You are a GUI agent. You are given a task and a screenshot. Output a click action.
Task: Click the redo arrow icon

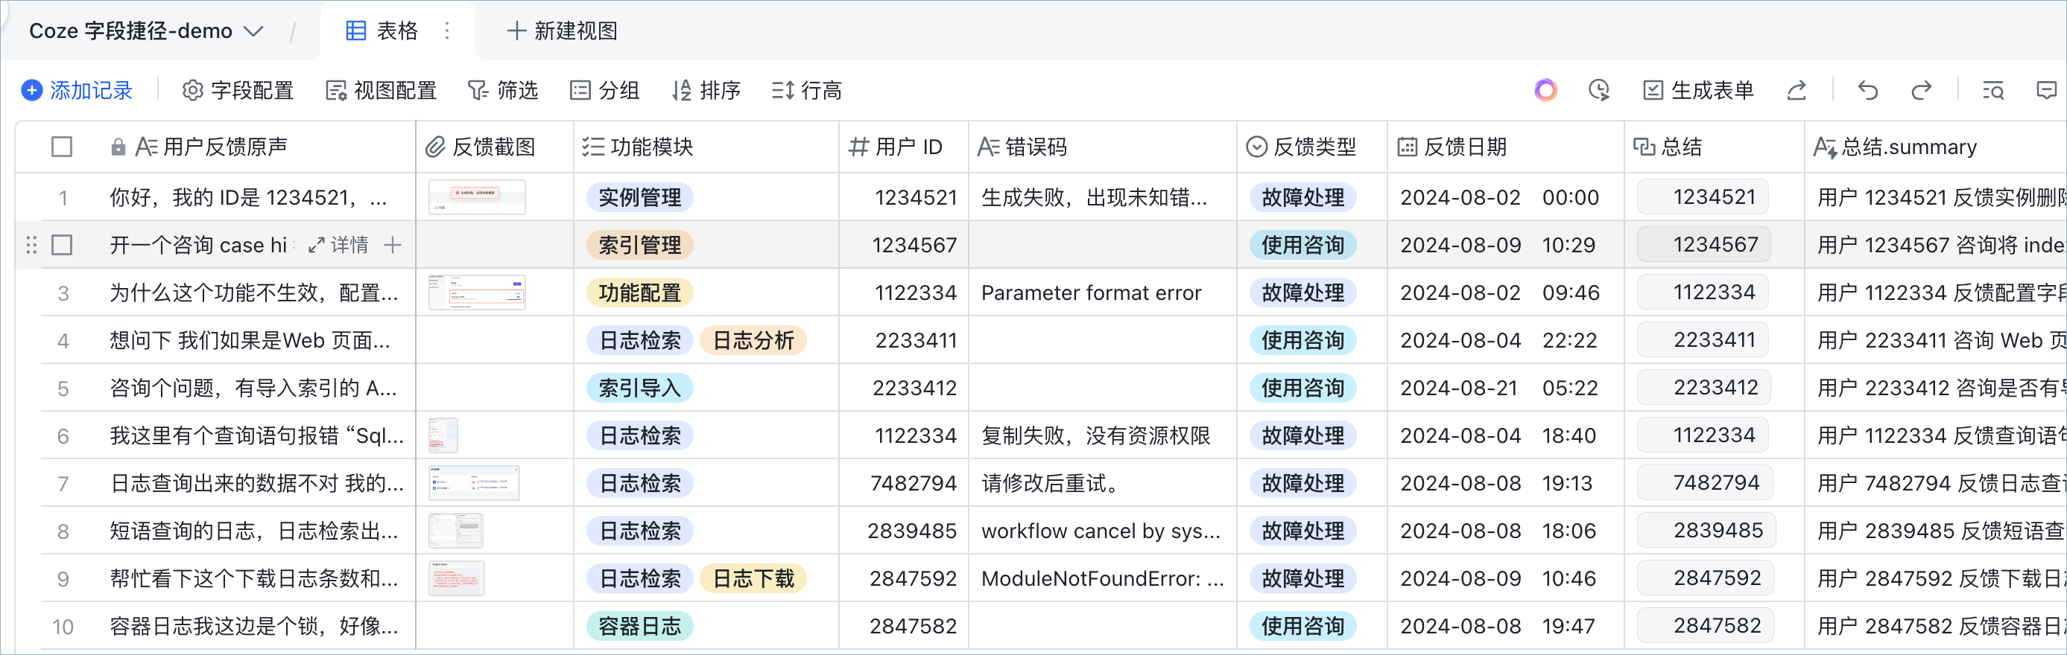[x=1921, y=91]
